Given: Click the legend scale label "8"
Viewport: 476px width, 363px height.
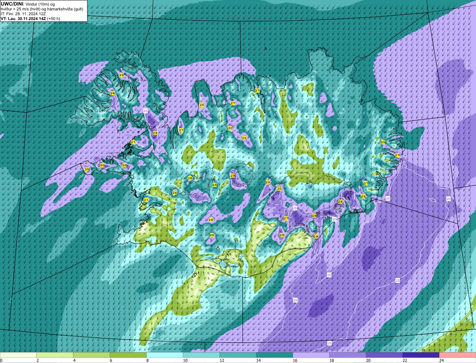Looking at the screenshot, I should [x=148, y=360].
